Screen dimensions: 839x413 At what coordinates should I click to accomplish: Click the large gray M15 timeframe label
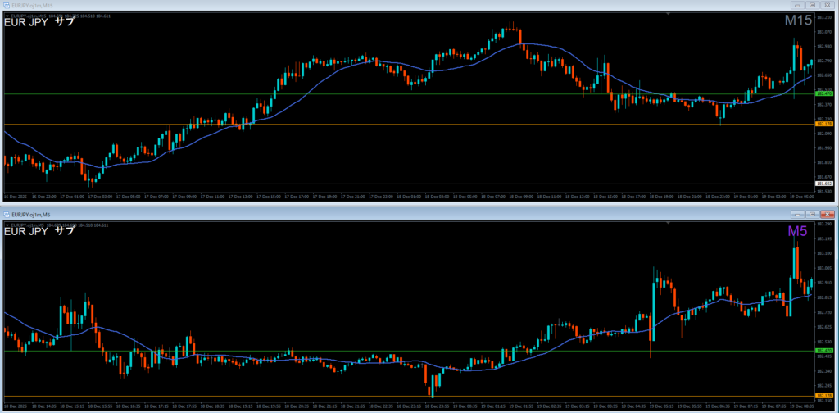coord(797,21)
